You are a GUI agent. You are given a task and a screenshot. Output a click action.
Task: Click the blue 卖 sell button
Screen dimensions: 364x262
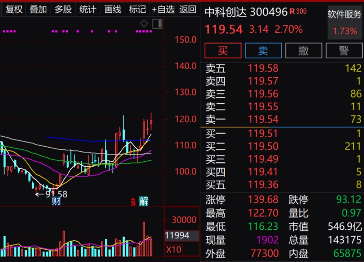(263, 50)
